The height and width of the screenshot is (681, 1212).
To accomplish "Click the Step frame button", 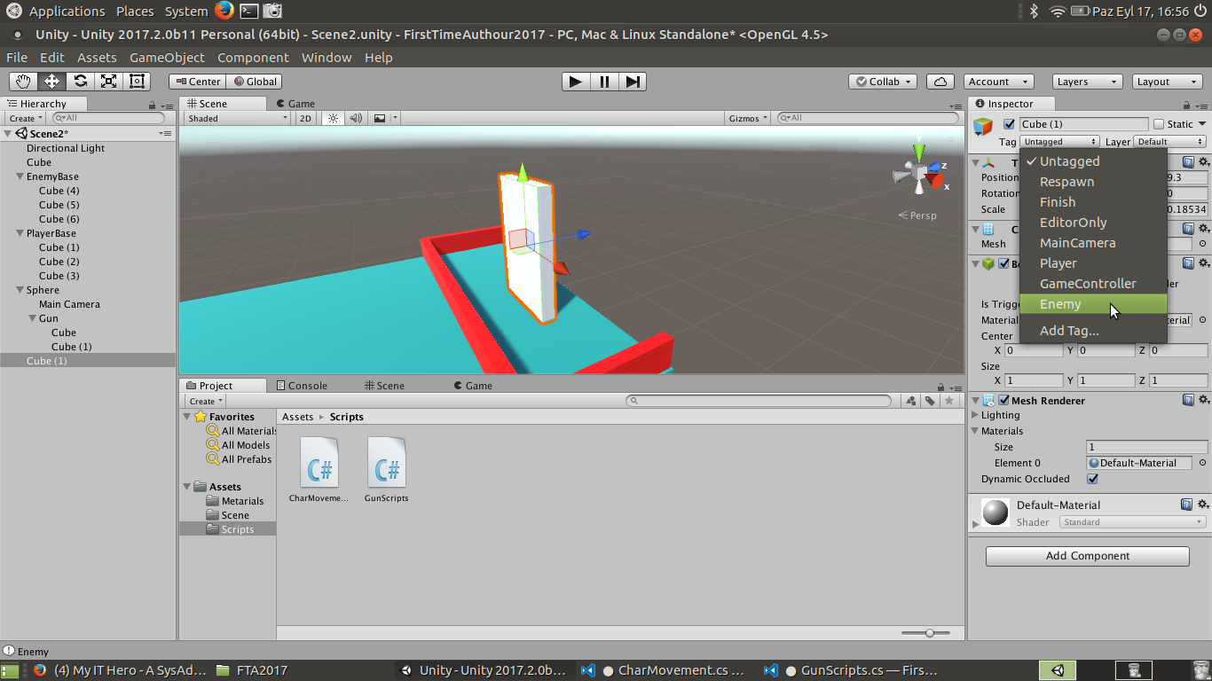I will tap(633, 82).
